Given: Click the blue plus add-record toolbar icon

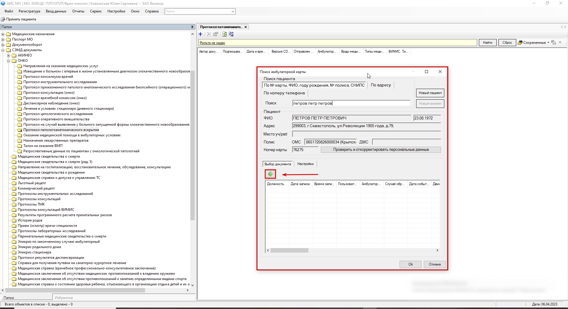Looking at the screenshot, I should coord(200,34).
